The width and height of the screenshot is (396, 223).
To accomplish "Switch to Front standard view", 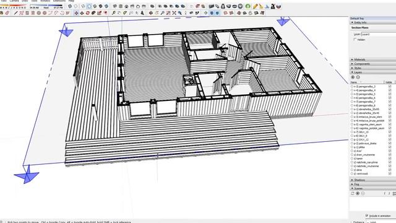I will pos(126,6).
